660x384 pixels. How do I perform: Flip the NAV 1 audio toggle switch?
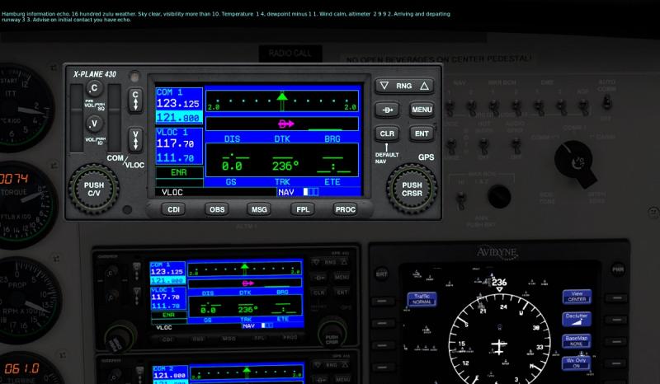tap(450, 107)
